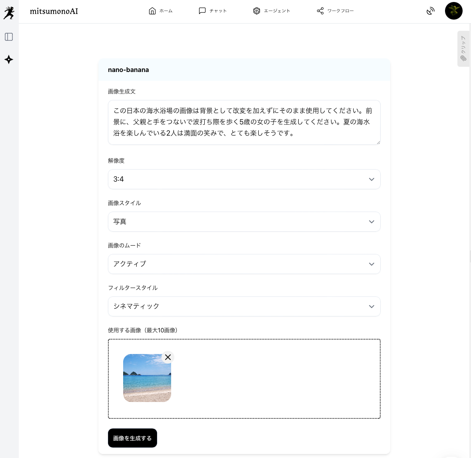Open the フィルタースタイル dropdown set to シネマティック

244,306
